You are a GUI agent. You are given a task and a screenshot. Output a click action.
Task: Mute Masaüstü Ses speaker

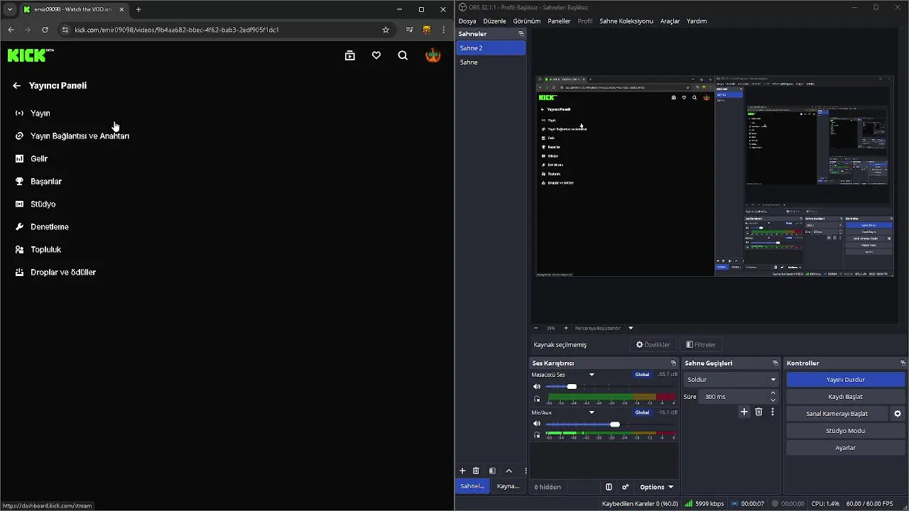[x=537, y=387]
